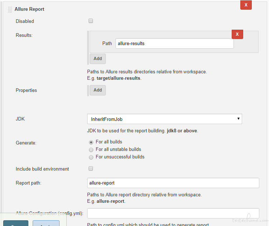Click the target/allure-results example text
Image resolution: width=269 pixels, height=226 pixels.
point(118,78)
